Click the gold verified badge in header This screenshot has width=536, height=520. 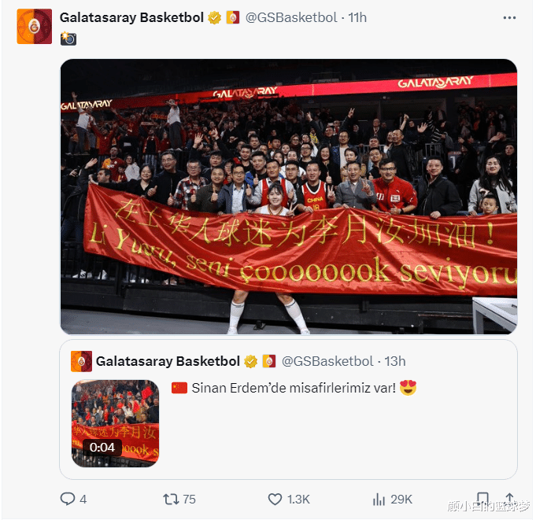(x=215, y=18)
